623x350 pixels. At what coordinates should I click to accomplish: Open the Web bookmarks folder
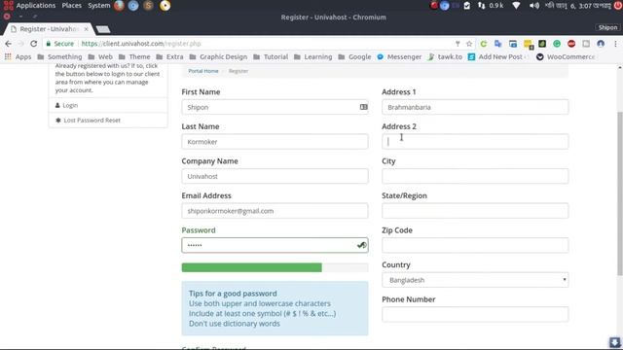100,56
